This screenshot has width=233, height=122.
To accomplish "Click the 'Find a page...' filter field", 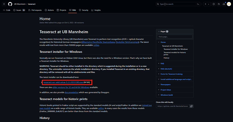I will pos(175,37).
